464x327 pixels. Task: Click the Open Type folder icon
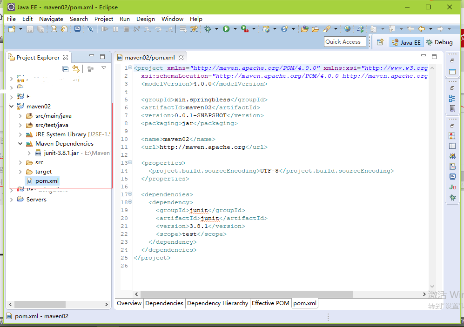(x=304, y=29)
